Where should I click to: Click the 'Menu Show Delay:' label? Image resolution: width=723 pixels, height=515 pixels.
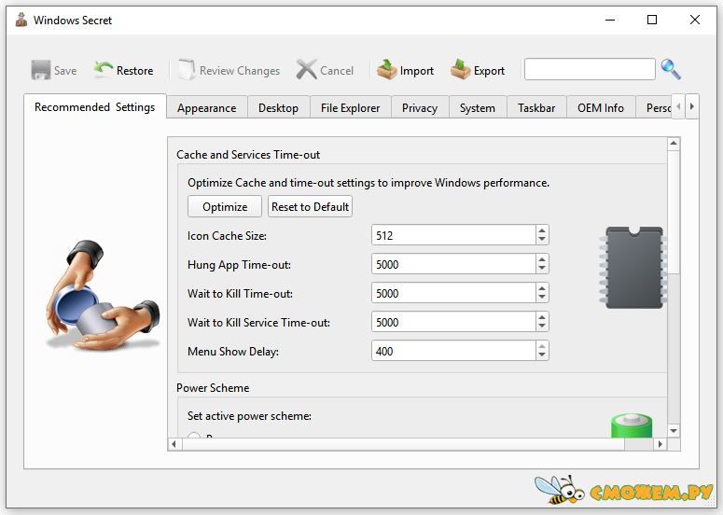pyautogui.click(x=233, y=352)
